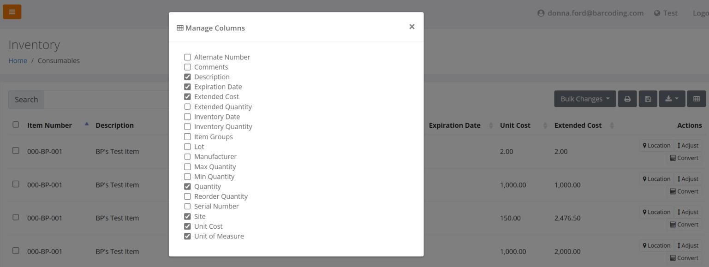Click Adjust for row with extended 1,000.00
The image size is (709, 267).
(688, 179)
